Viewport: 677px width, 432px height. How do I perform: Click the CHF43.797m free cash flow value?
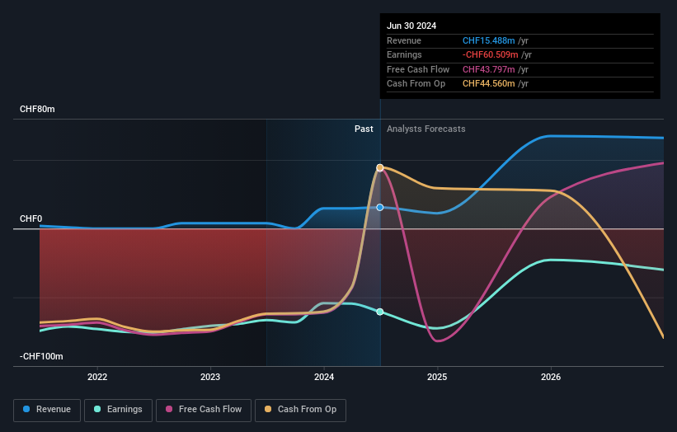[x=489, y=69]
